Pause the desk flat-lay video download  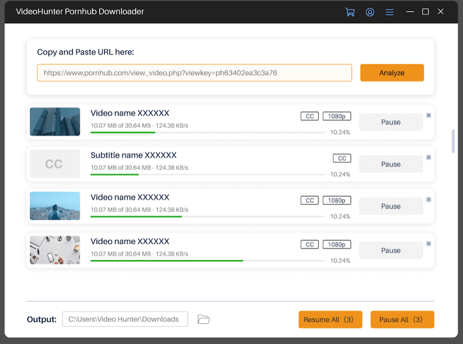point(391,250)
